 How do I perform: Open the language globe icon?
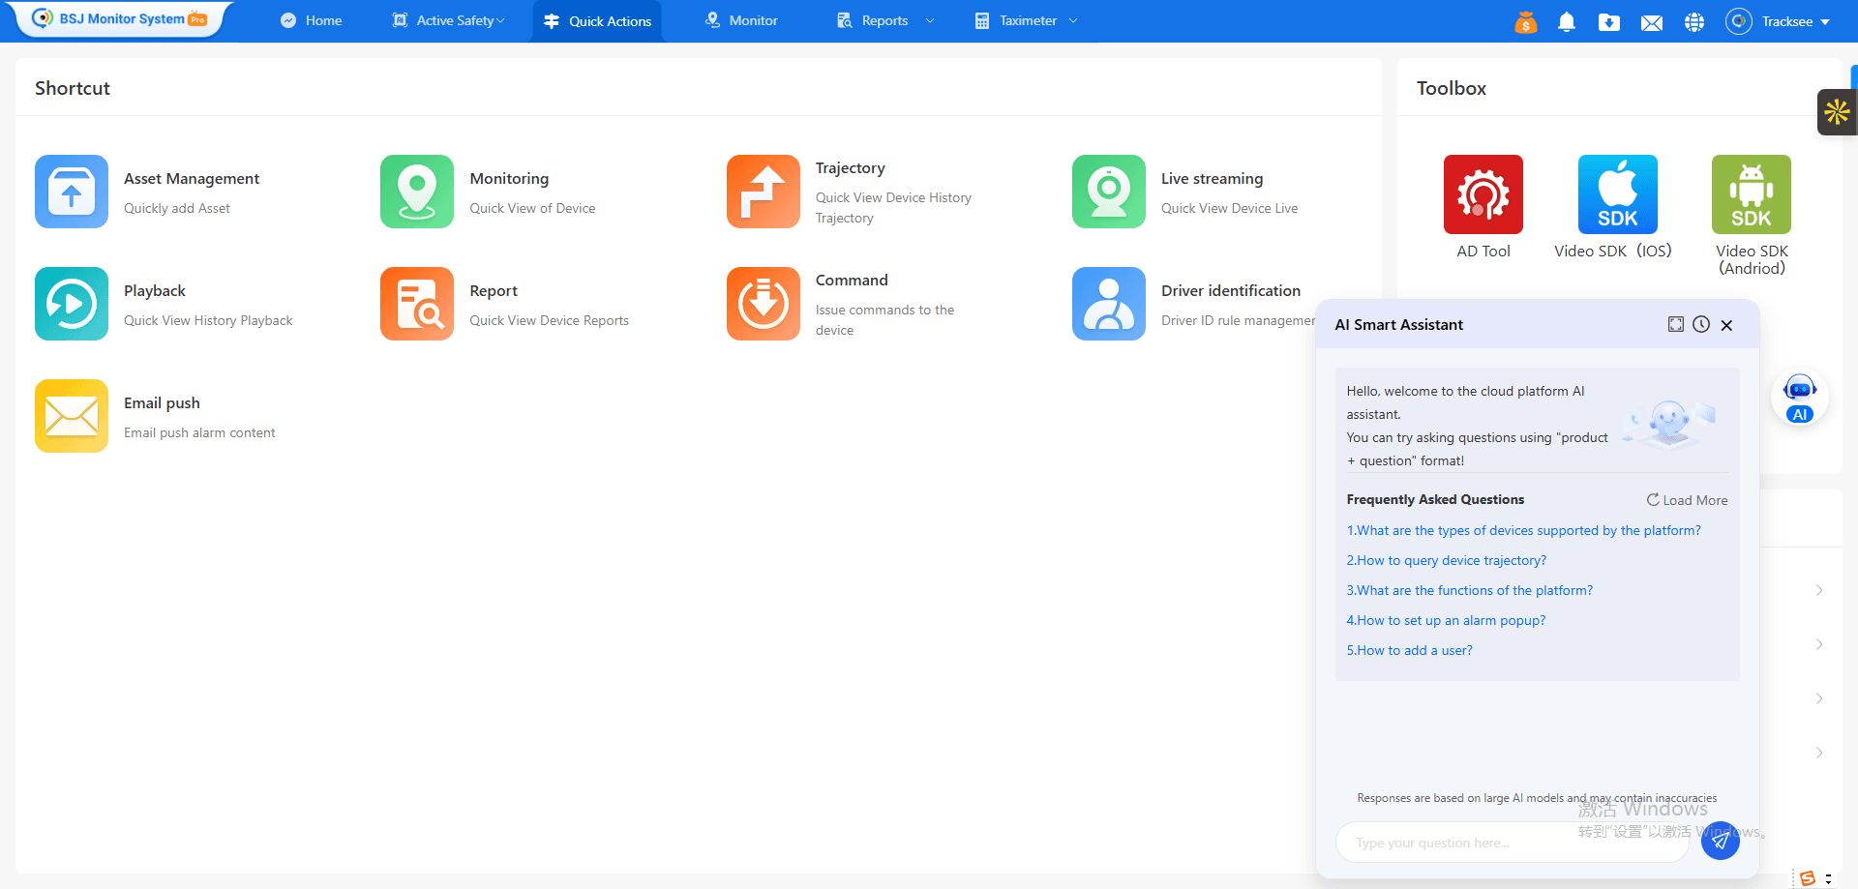point(1694,21)
